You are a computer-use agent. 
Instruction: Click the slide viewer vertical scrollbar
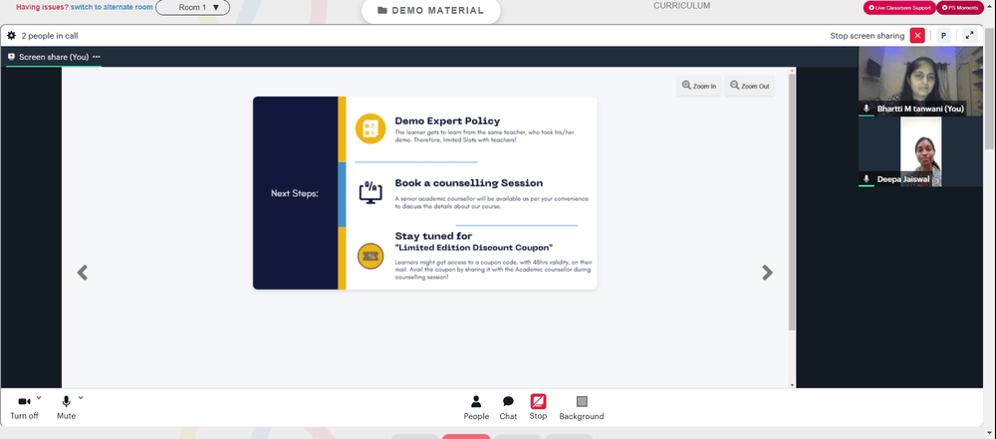pyautogui.click(x=792, y=202)
